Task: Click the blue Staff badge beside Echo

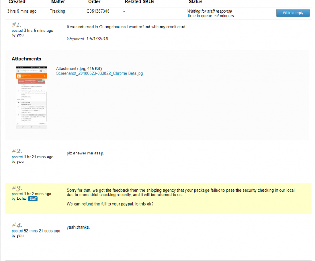Action: 33,199
